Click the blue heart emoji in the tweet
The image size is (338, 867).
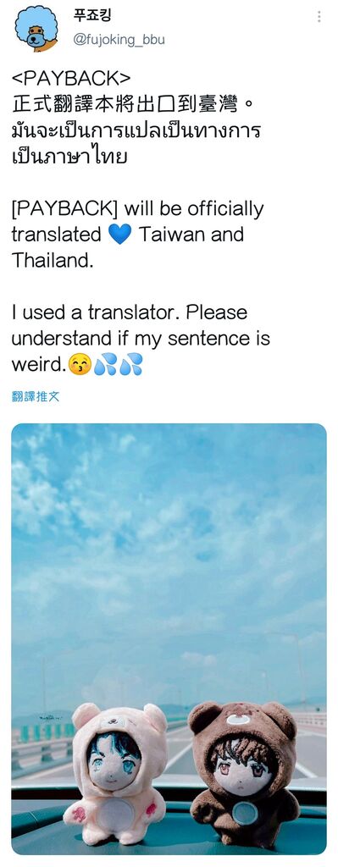pyautogui.click(x=120, y=235)
